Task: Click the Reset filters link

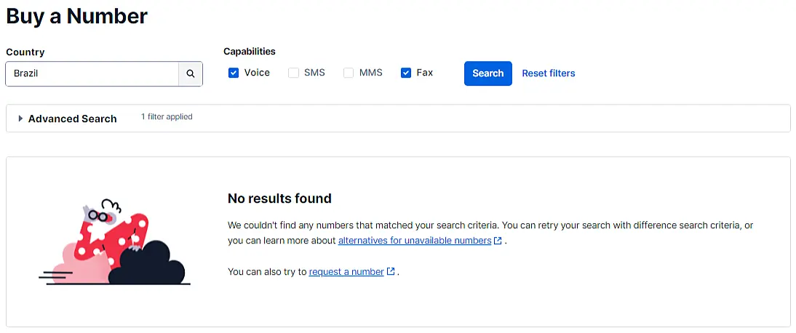Action: [x=548, y=73]
